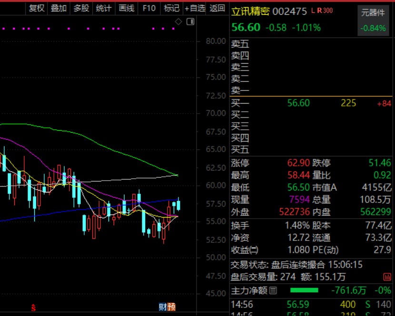Click 市值A value 4155亿
Screen dimensions: 395x316
pyautogui.click(x=377, y=187)
